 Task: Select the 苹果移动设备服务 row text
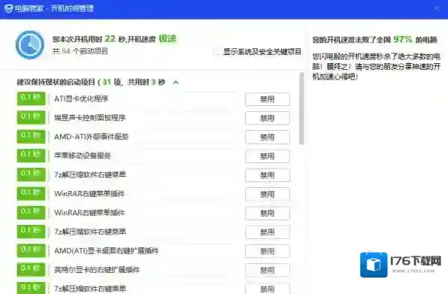(83, 156)
